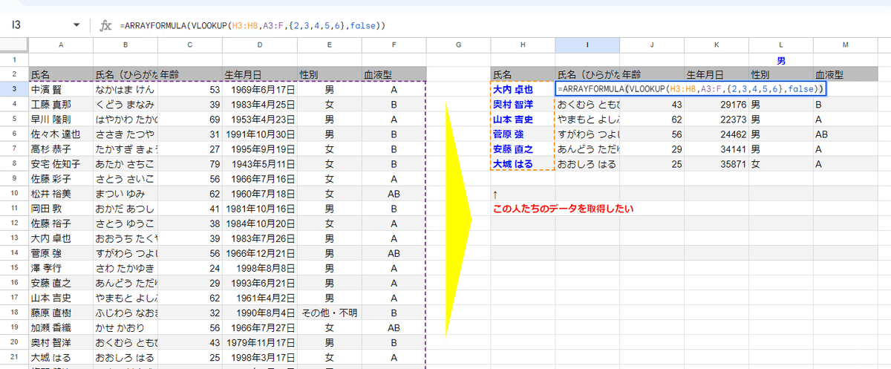Click blue 大城 はる in column H
This screenshot has width=891, height=369.
523,163
